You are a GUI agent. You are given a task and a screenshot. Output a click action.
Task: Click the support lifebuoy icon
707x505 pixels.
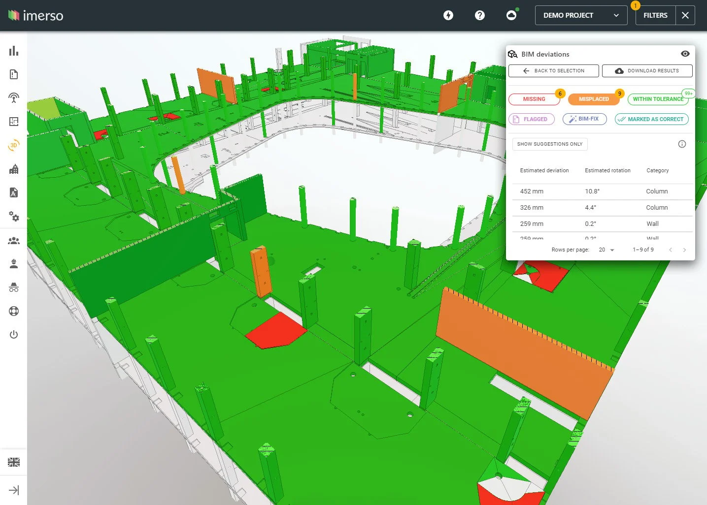click(13, 311)
